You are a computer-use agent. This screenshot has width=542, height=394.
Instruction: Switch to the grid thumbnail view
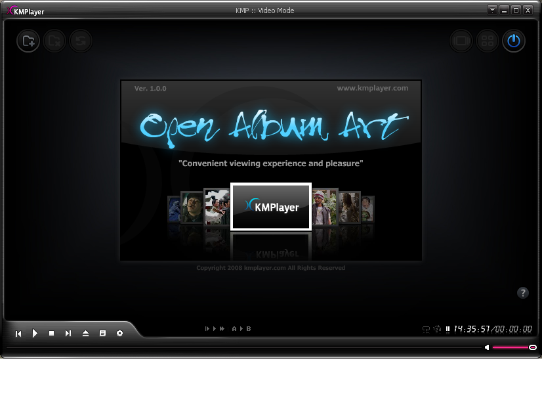click(x=488, y=41)
